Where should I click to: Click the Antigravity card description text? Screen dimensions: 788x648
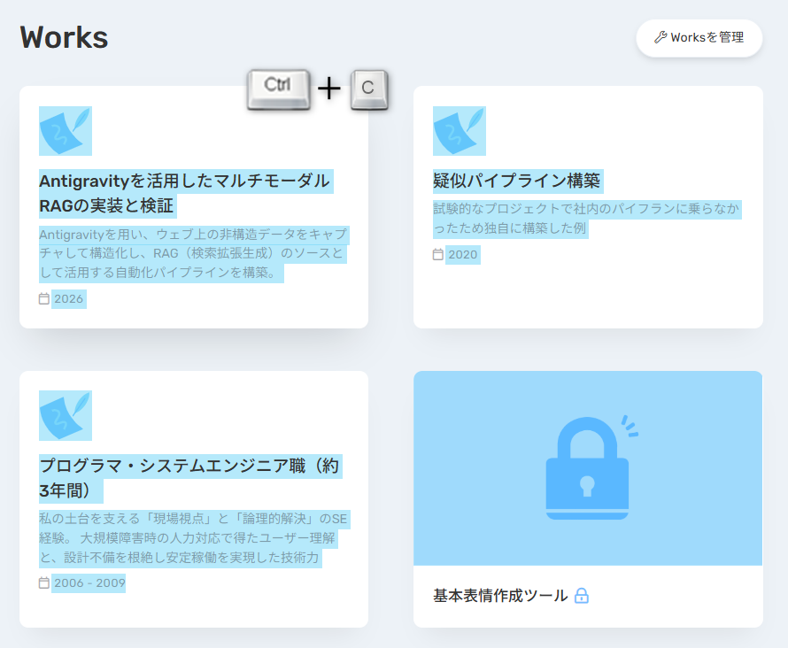(193, 254)
